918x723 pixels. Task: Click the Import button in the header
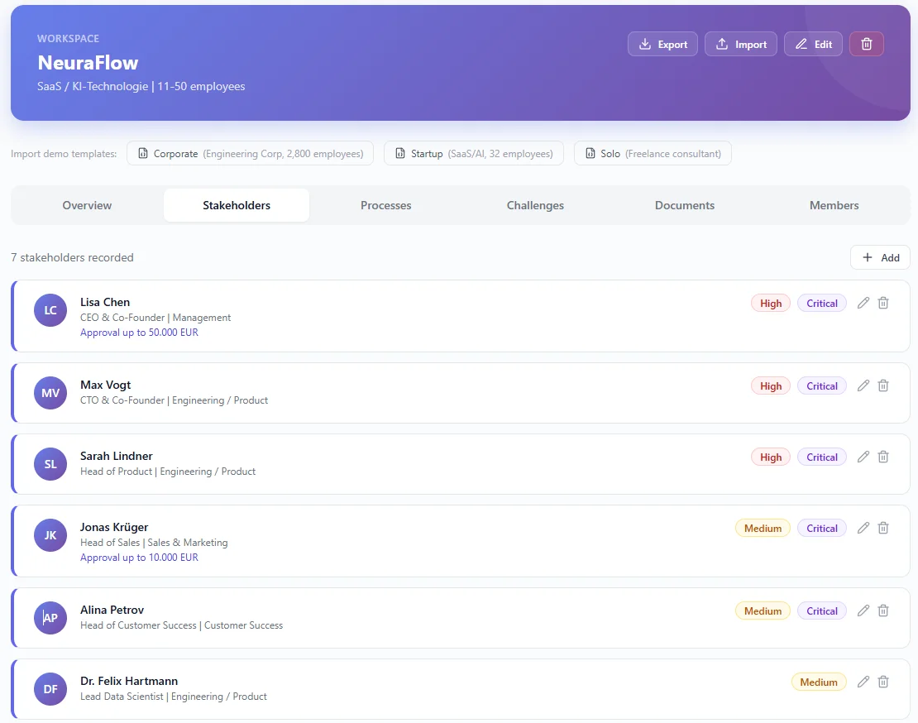tap(740, 45)
